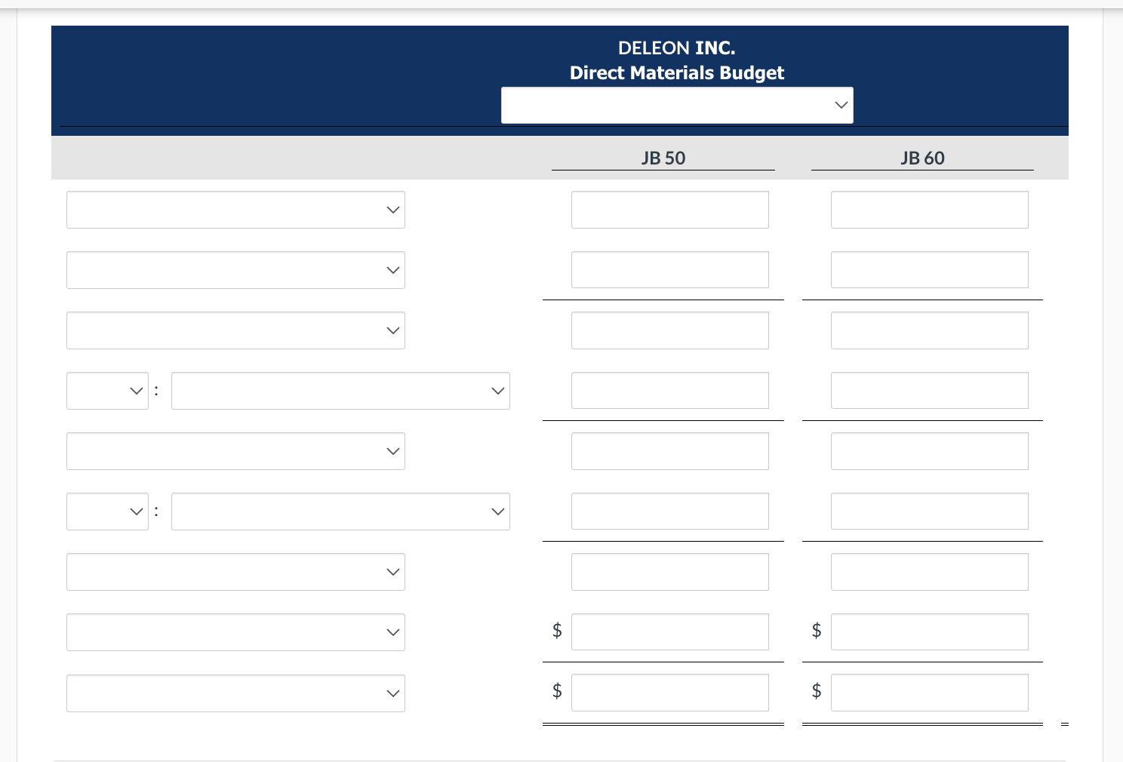Expand the third row selector chevron
This screenshot has height=762, width=1123.
392,330
